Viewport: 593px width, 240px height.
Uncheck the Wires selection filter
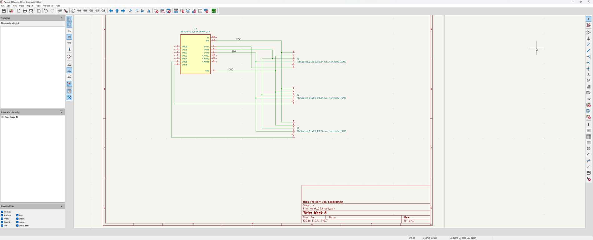pos(2,219)
